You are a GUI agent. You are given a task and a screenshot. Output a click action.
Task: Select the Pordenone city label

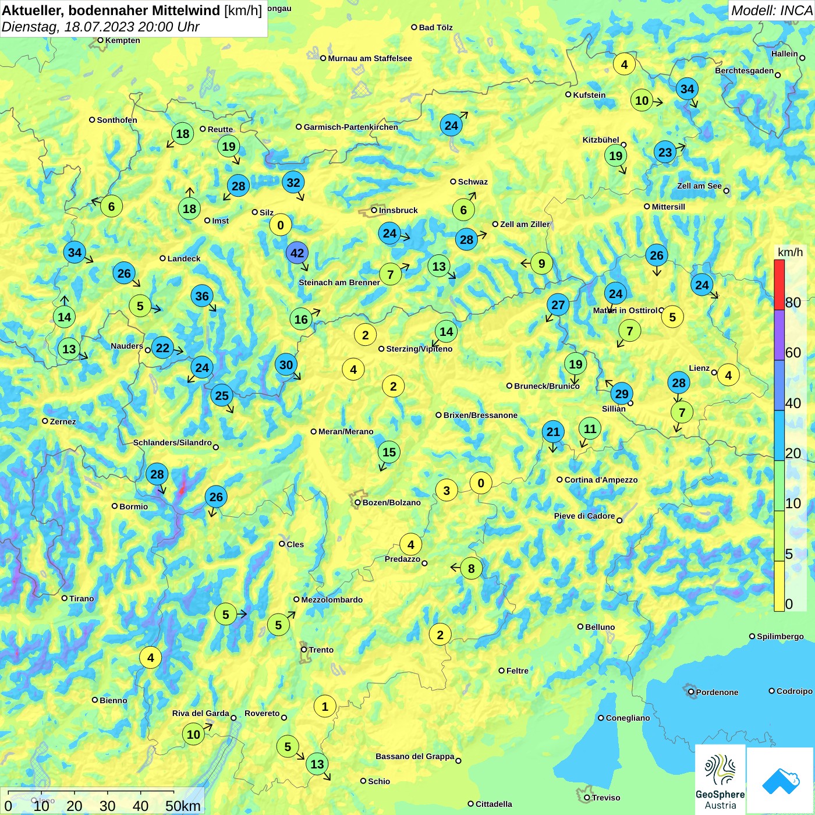(x=717, y=692)
